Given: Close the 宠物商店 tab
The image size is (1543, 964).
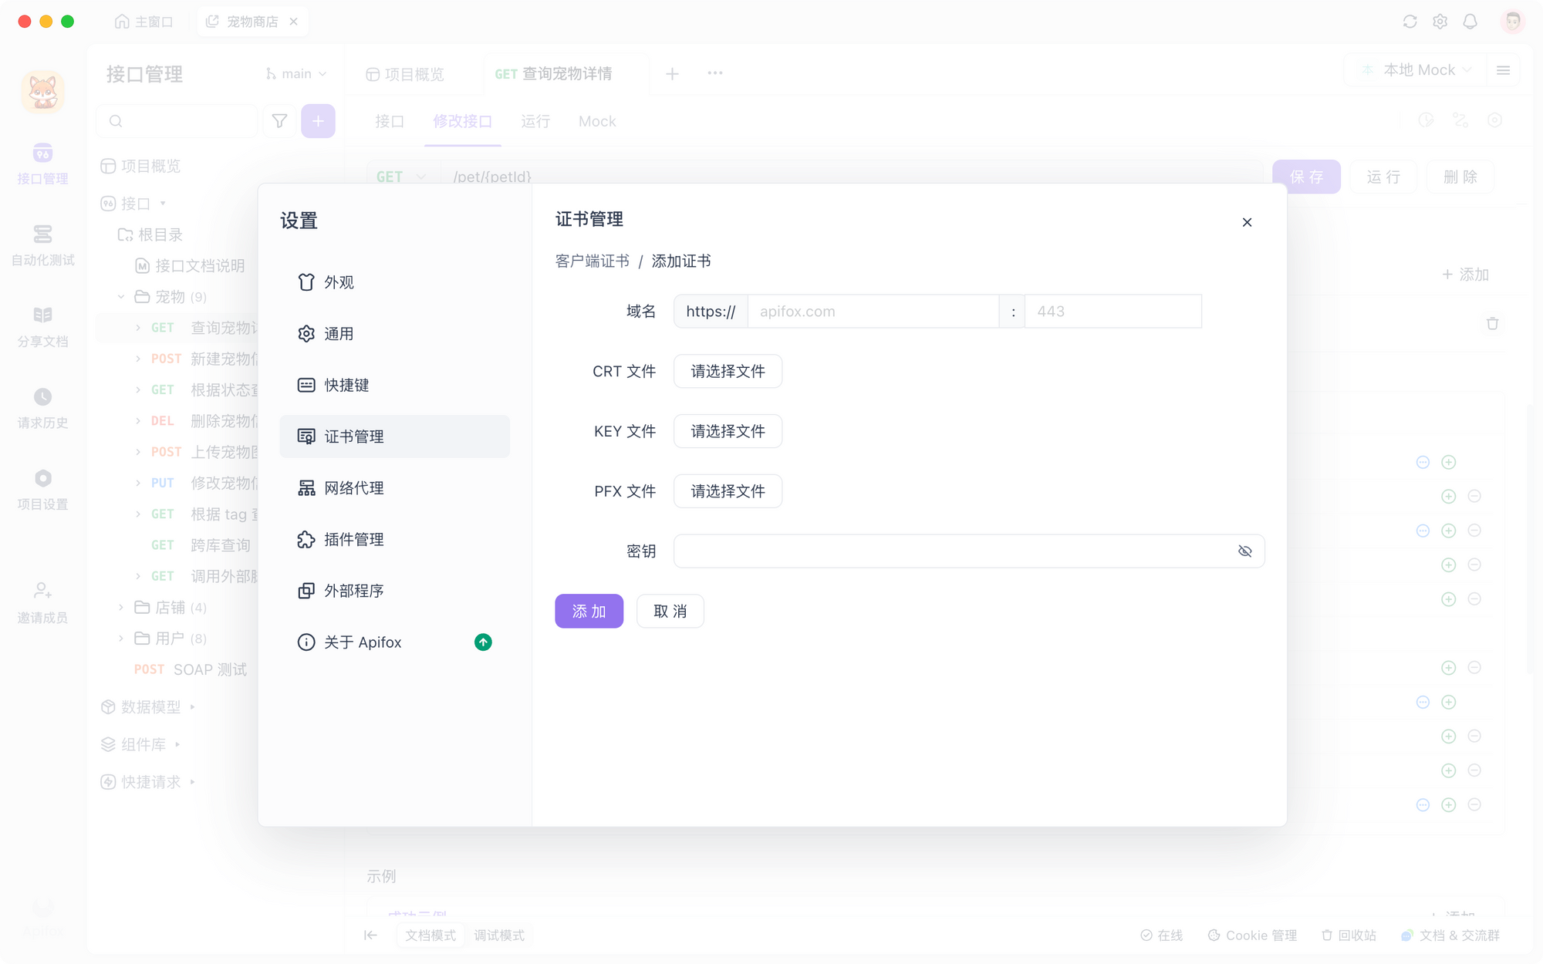Looking at the screenshot, I should [293, 22].
